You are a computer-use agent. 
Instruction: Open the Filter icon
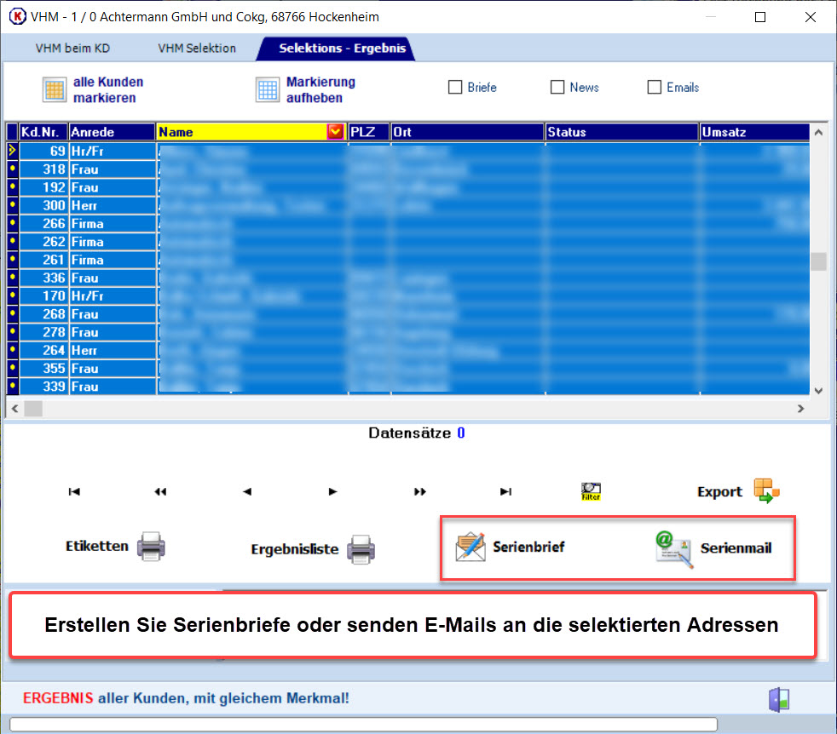pyautogui.click(x=591, y=491)
